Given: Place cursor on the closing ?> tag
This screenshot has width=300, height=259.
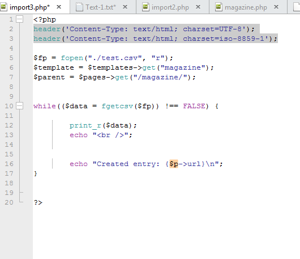Looking at the screenshot, I should (38, 202).
